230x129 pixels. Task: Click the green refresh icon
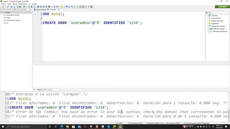(24, 7)
